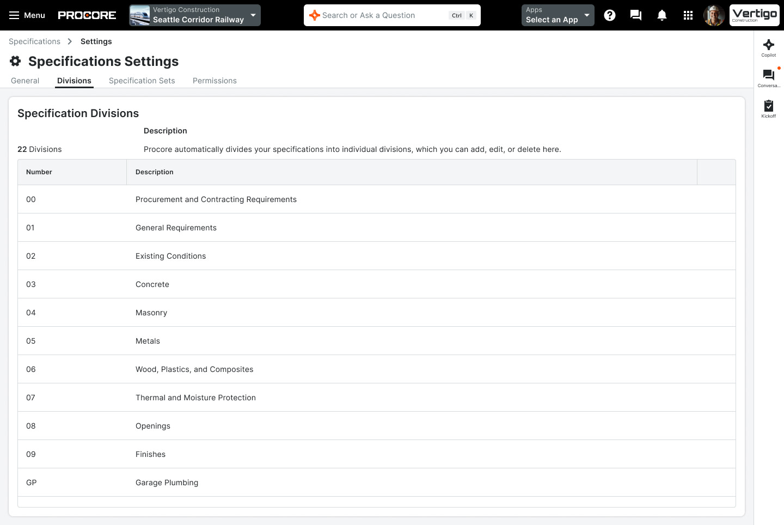
Task: Click the settings gear icon by the title
Action: (15, 61)
